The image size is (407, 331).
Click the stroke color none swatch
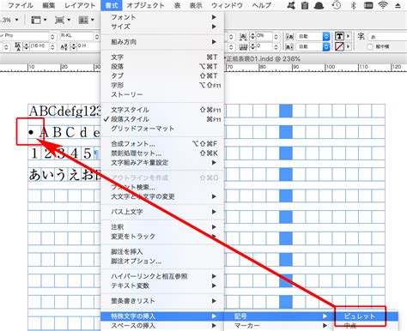pos(339,46)
